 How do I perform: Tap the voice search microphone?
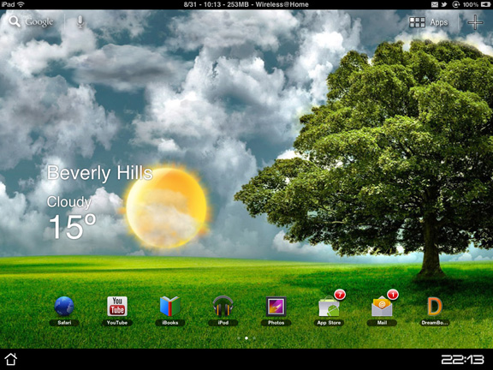pyautogui.click(x=80, y=21)
